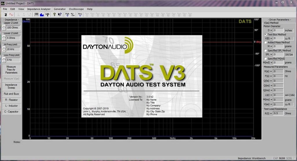Decrease the Hi Freq Limit with down arrow
The height and width of the screenshot is (161, 297).
pos(4,50)
